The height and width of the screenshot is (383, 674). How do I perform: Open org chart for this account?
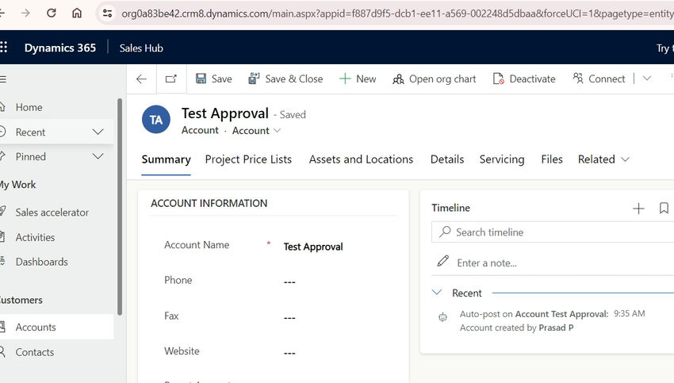(x=435, y=79)
